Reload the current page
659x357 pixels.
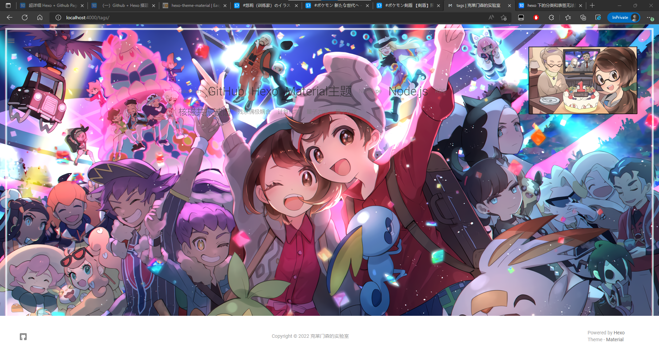[x=25, y=18]
